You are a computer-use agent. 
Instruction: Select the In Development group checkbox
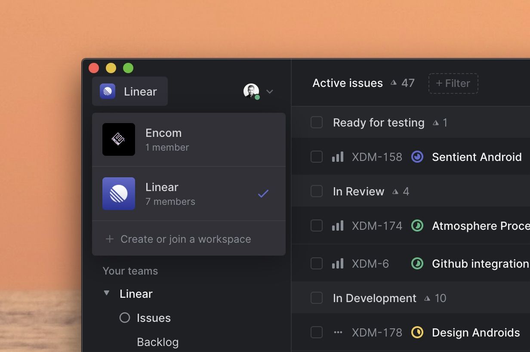[x=317, y=298]
